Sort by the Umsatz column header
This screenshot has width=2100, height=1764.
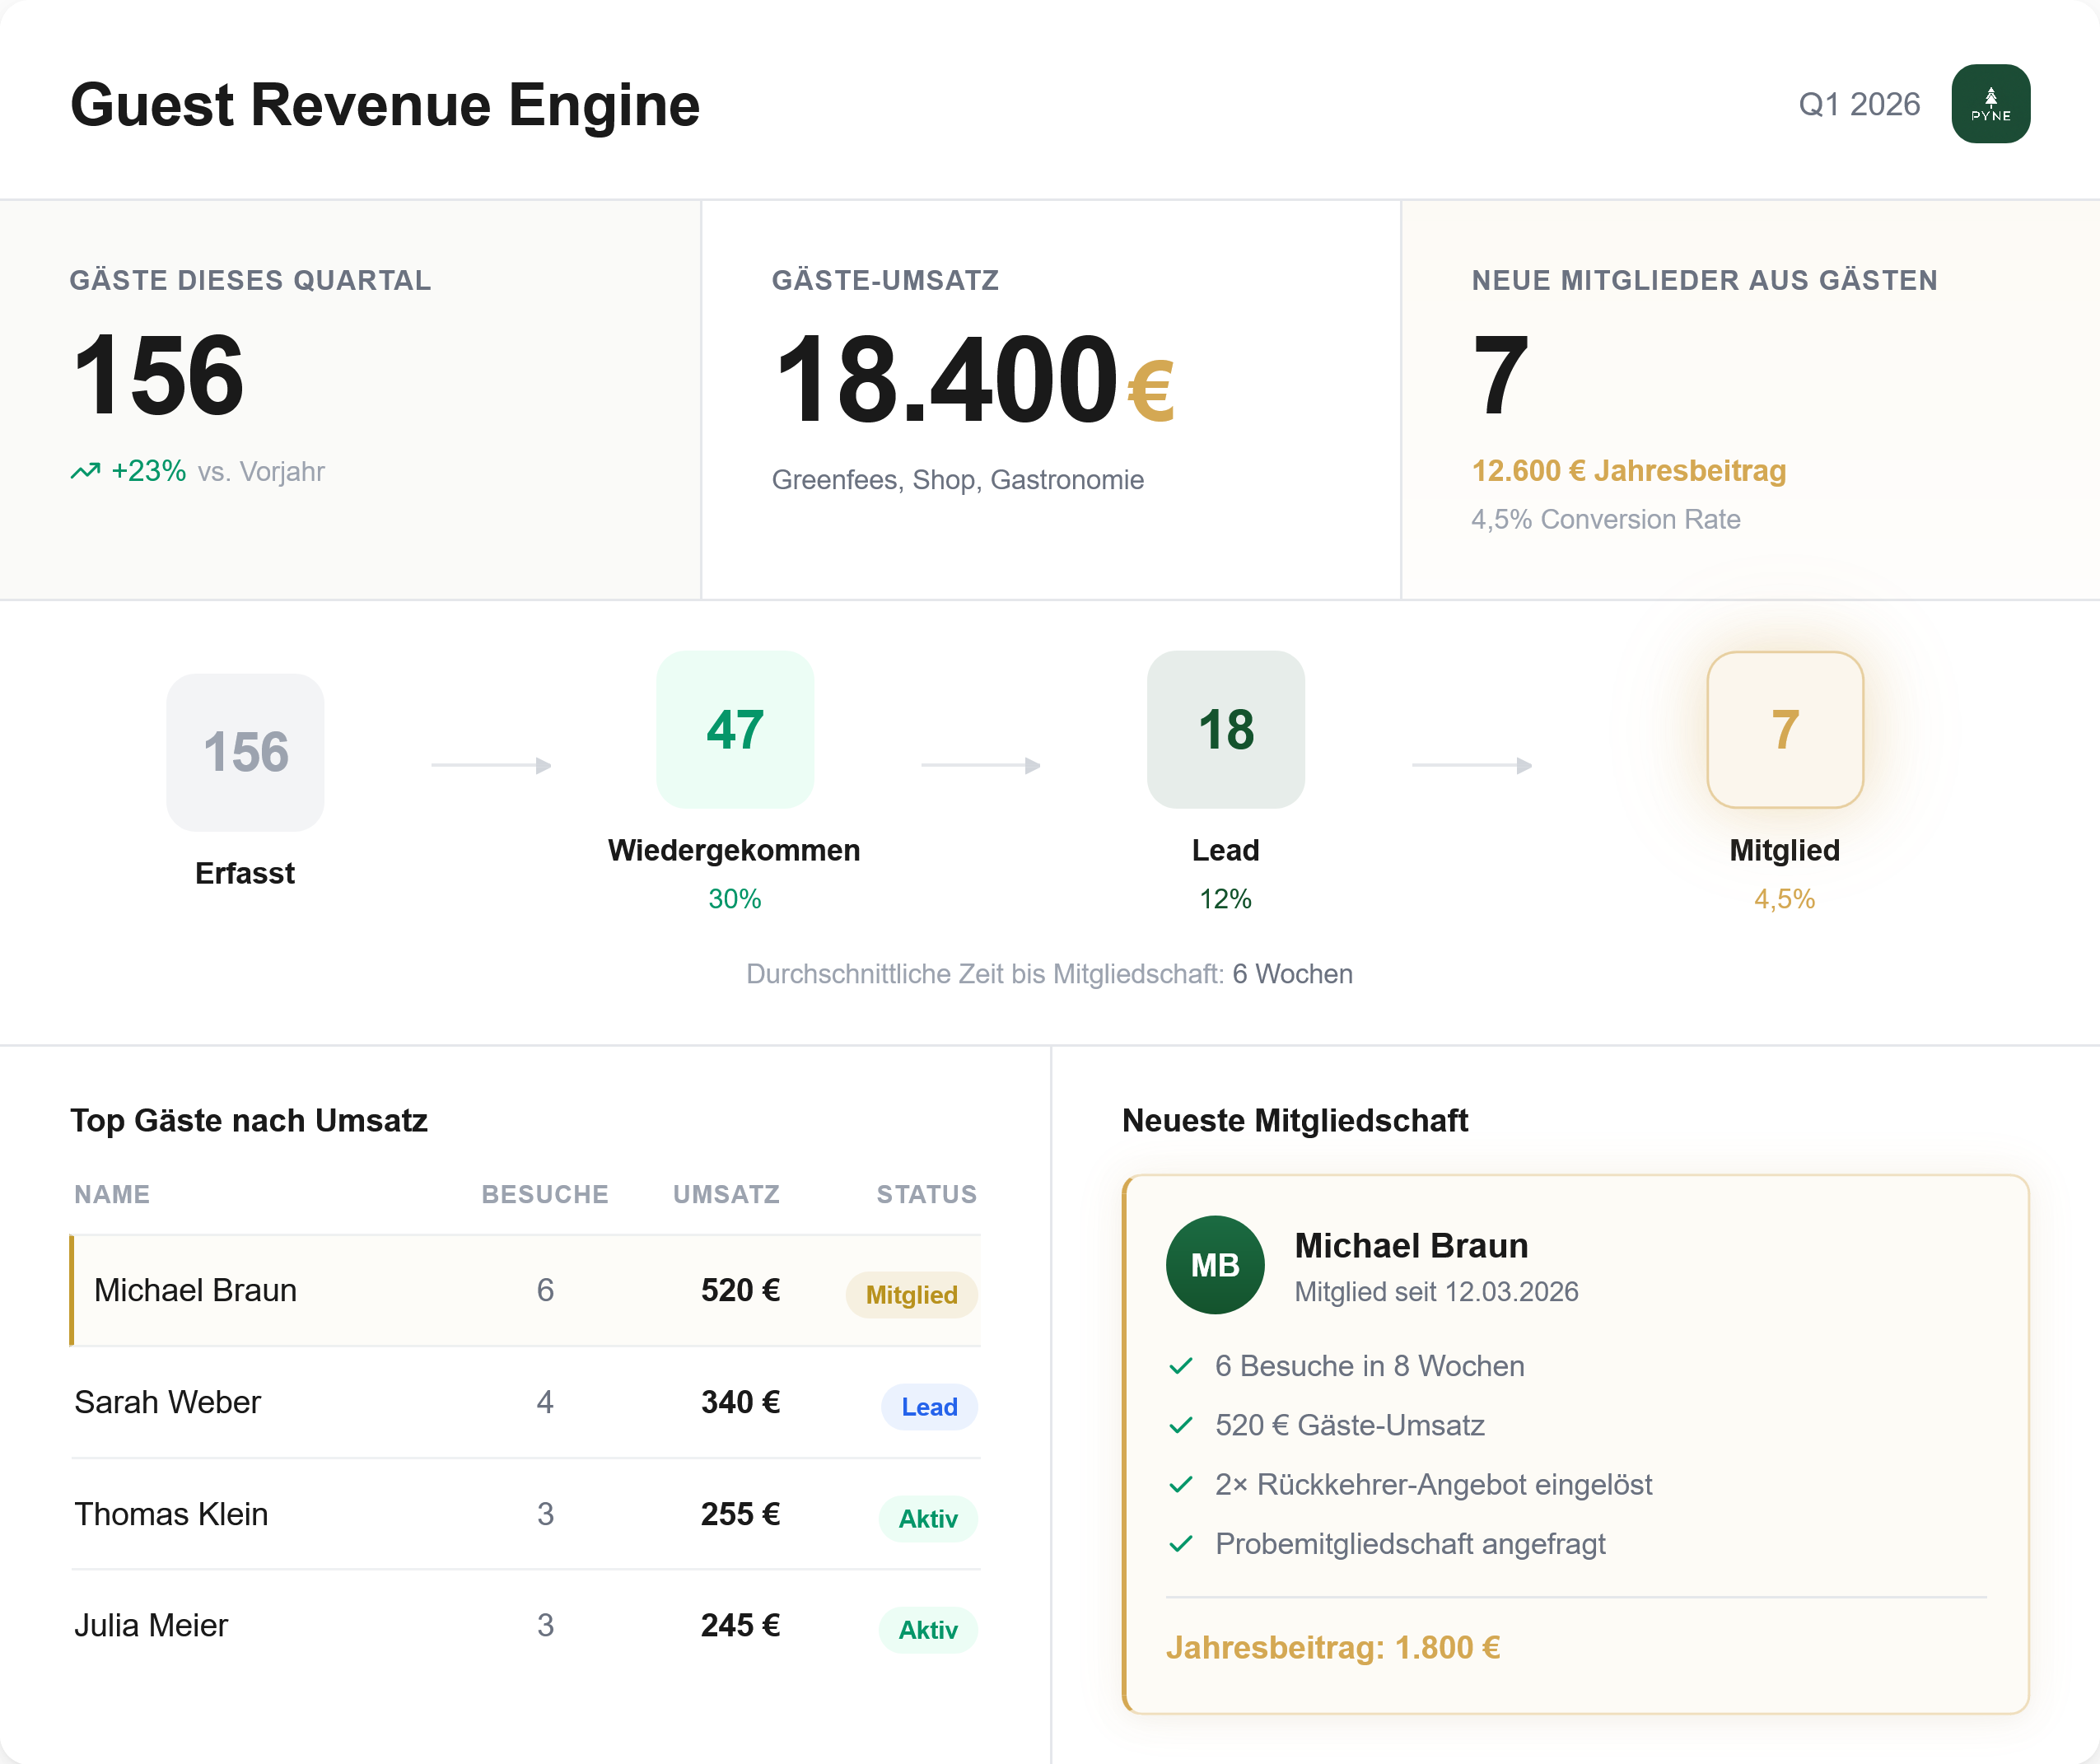tap(726, 1194)
